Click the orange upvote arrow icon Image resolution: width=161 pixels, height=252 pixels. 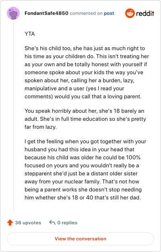click(x=10, y=223)
